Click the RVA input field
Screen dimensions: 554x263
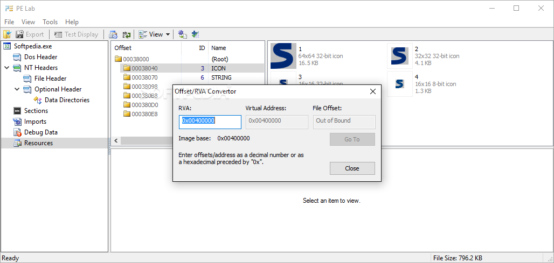coord(210,122)
